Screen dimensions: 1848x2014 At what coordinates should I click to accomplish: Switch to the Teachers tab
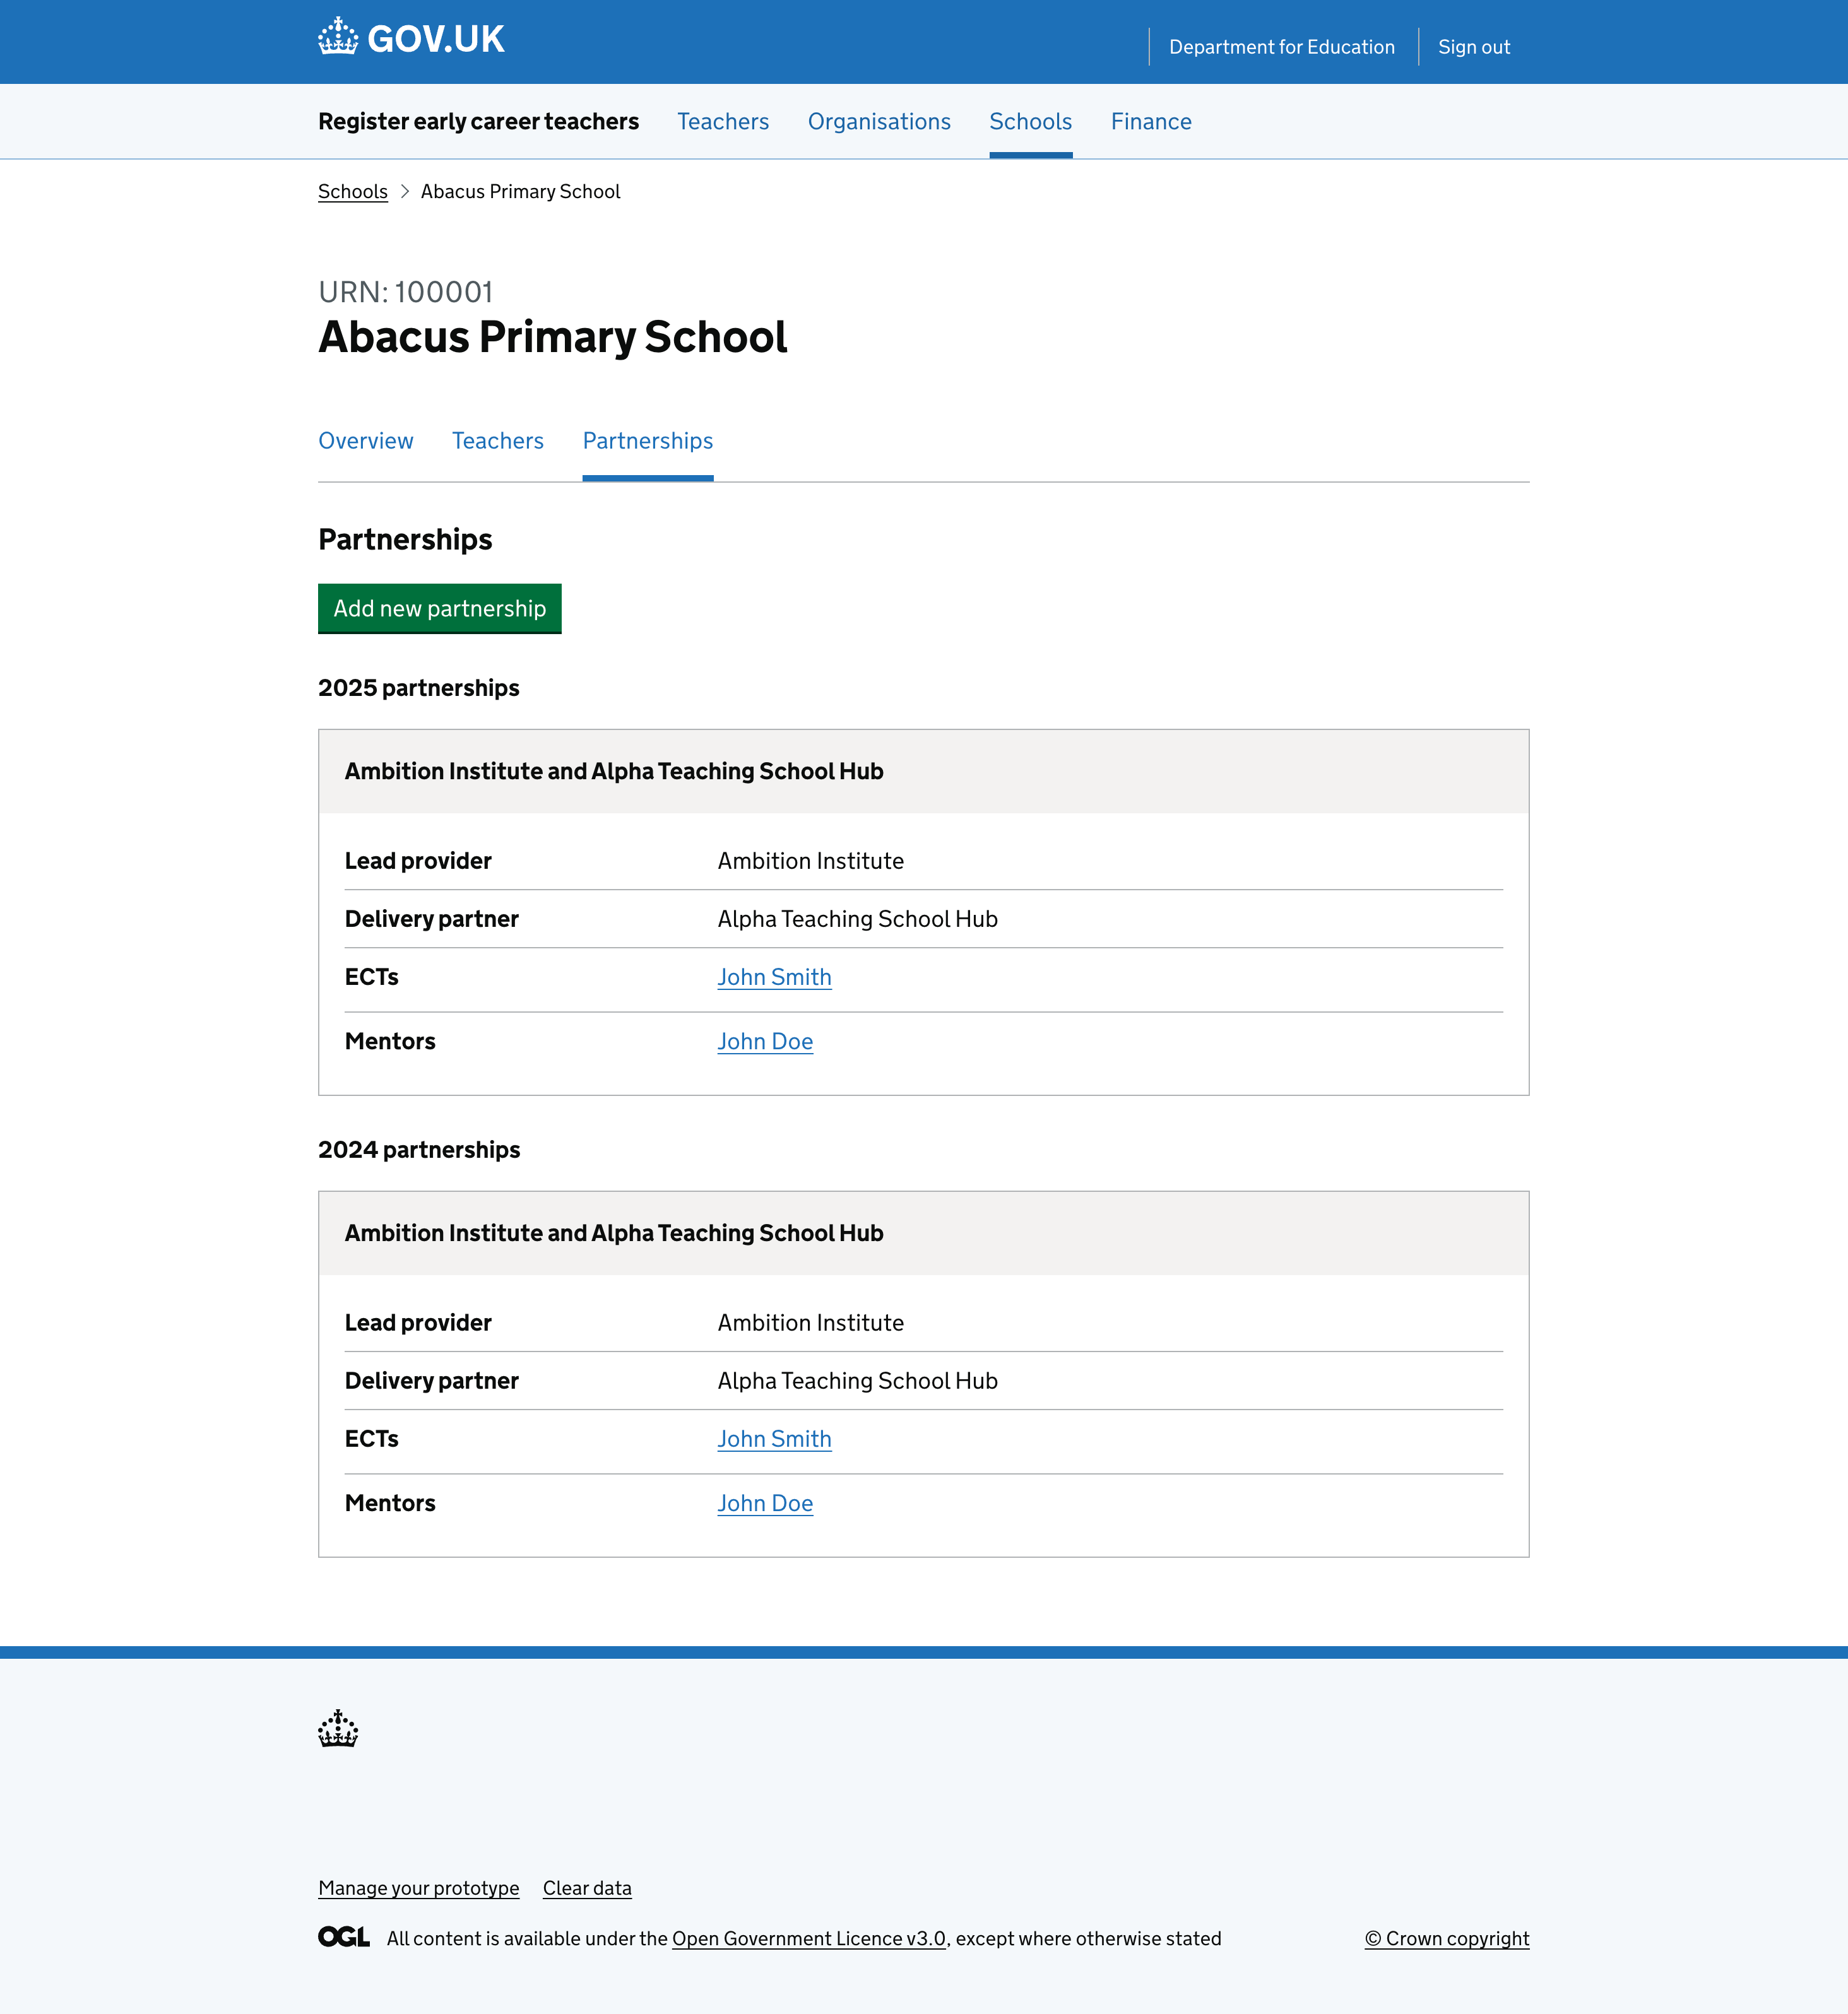497,441
